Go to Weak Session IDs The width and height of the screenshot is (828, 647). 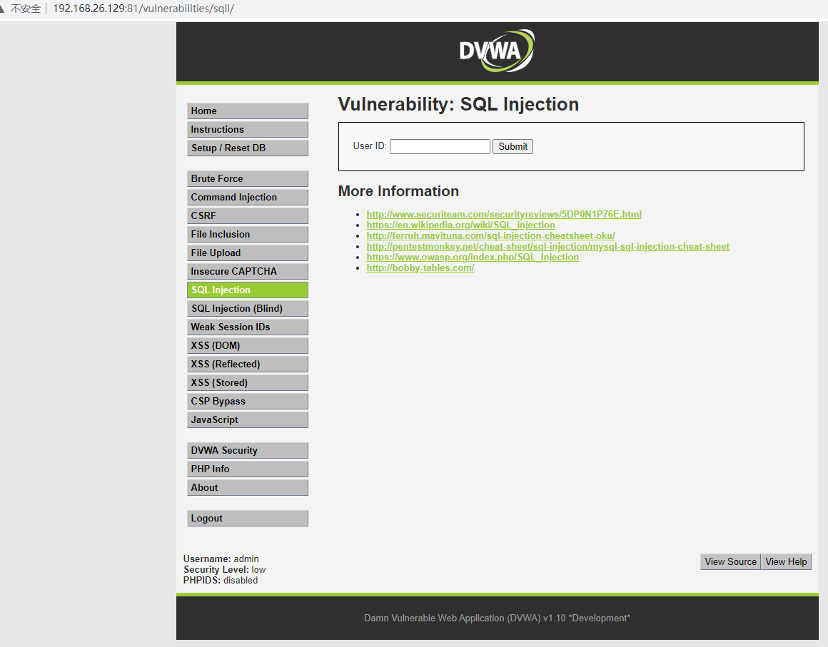point(247,327)
